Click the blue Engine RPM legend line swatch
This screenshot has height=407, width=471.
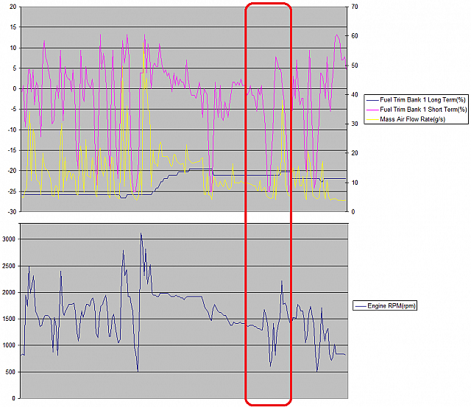tap(361, 305)
